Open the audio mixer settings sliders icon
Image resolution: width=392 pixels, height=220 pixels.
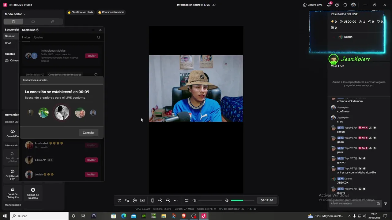pos(187,200)
